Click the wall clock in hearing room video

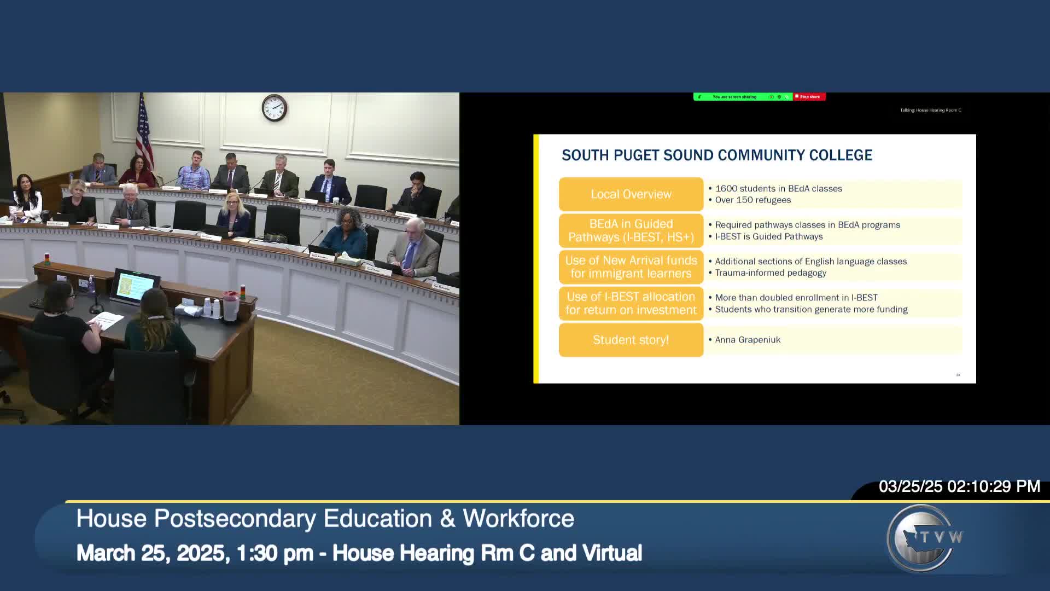coord(275,108)
